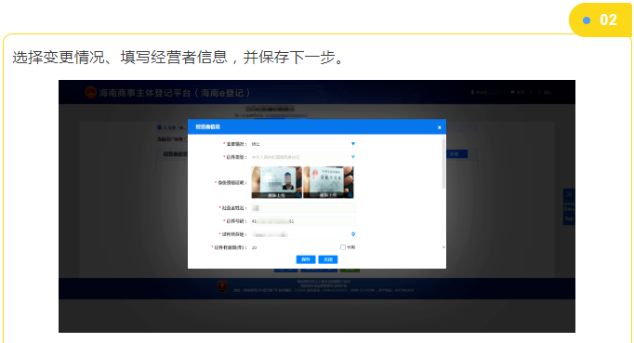Click the dialog's vertical scrollbar
634x343 pixels.
tap(443, 164)
